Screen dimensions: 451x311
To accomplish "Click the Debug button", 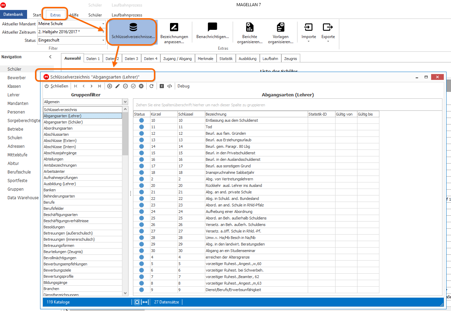I will point(183,86).
